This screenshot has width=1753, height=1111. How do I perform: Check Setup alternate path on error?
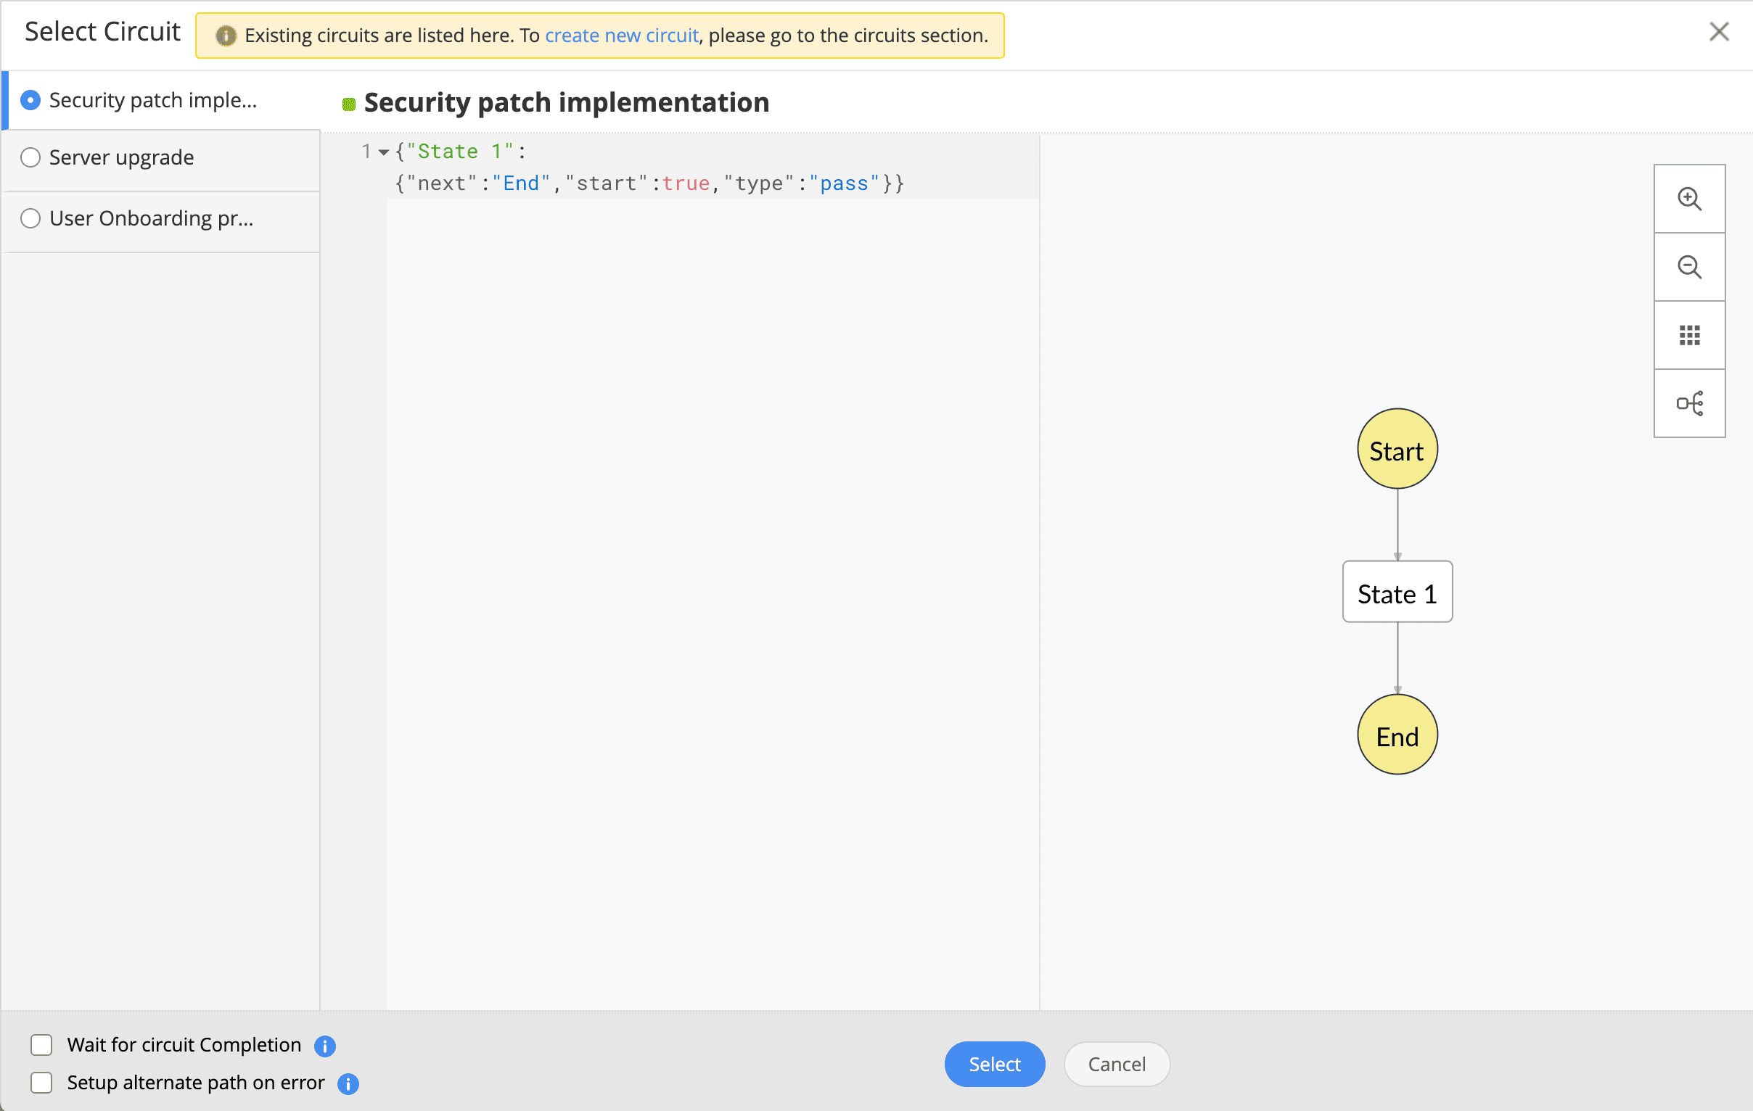click(x=41, y=1083)
